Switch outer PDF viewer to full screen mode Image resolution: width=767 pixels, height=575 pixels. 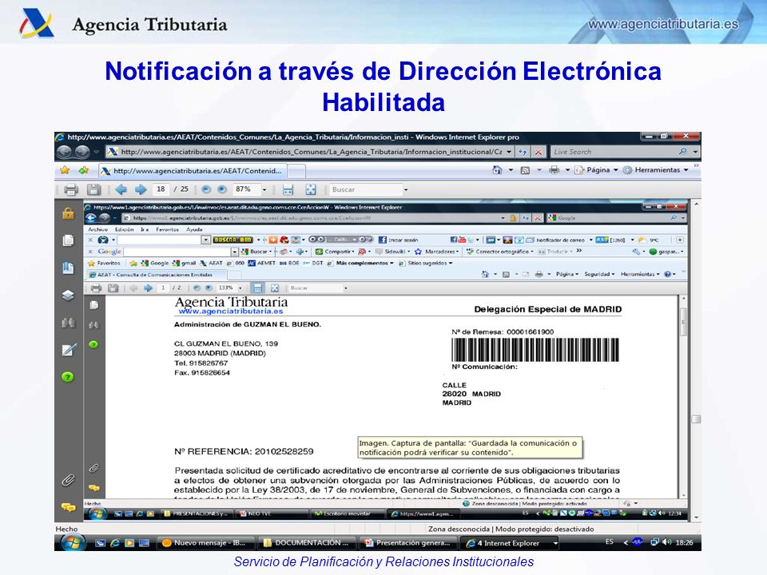[311, 190]
